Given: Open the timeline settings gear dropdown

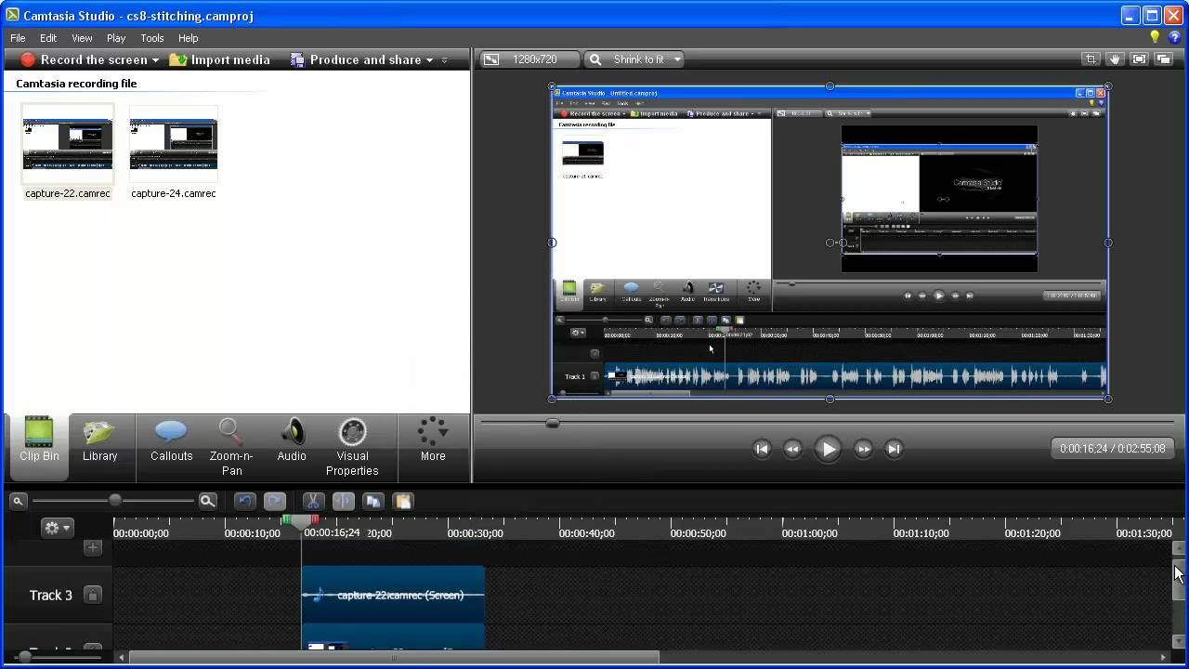Looking at the screenshot, I should tap(57, 528).
